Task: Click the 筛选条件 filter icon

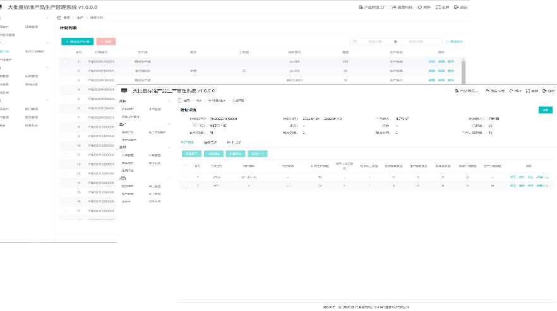Action: pyautogui.click(x=447, y=41)
